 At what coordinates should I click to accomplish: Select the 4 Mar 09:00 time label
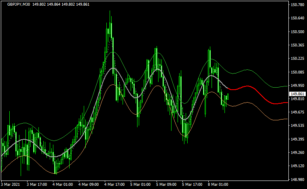point(89,185)
